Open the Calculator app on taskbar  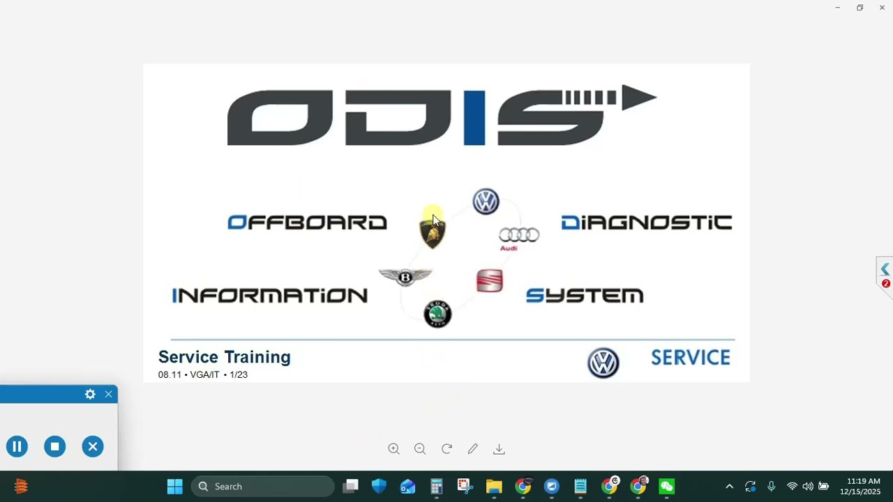pos(437,487)
